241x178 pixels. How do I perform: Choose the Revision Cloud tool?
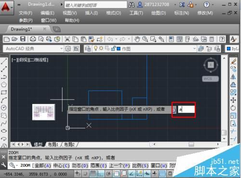(x=4, y=116)
